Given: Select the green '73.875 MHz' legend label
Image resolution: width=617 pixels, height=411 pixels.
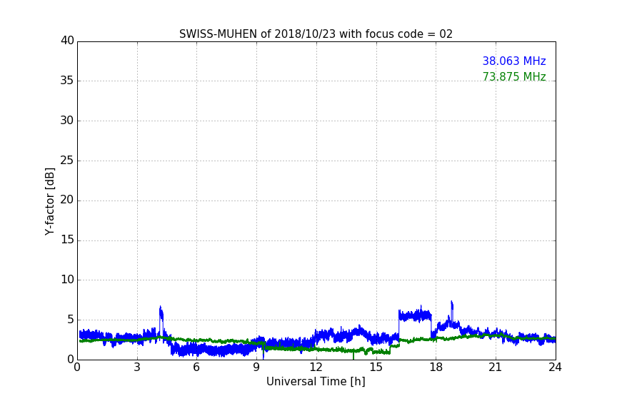Looking at the screenshot, I should pyautogui.click(x=514, y=76).
